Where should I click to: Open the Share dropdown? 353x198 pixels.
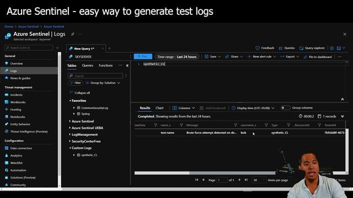click(x=234, y=57)
